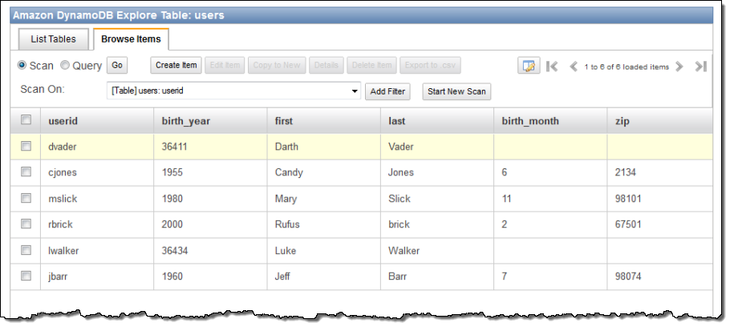Sort by the userid column header
730x327 pixels.
[x=63, y=121]
